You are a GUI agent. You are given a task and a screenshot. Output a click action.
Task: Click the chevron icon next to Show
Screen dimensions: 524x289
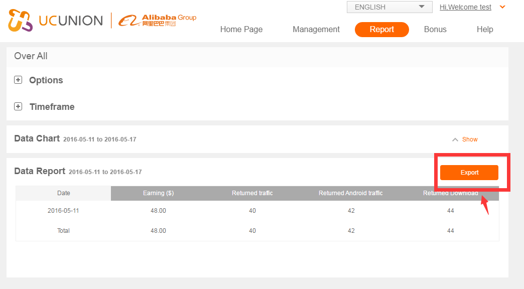click(455, 139)
